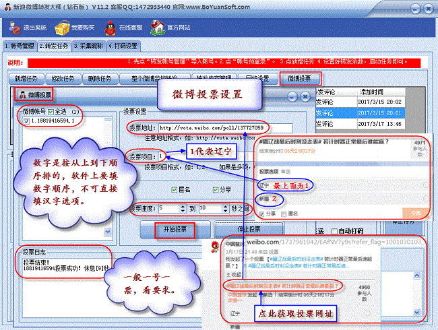The height and width of the screenshot is (330, 438).
Task: Click 收起 link in weibo post
Action: [234, 275]
